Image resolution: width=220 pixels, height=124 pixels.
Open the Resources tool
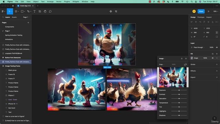[x=40, y=11]
